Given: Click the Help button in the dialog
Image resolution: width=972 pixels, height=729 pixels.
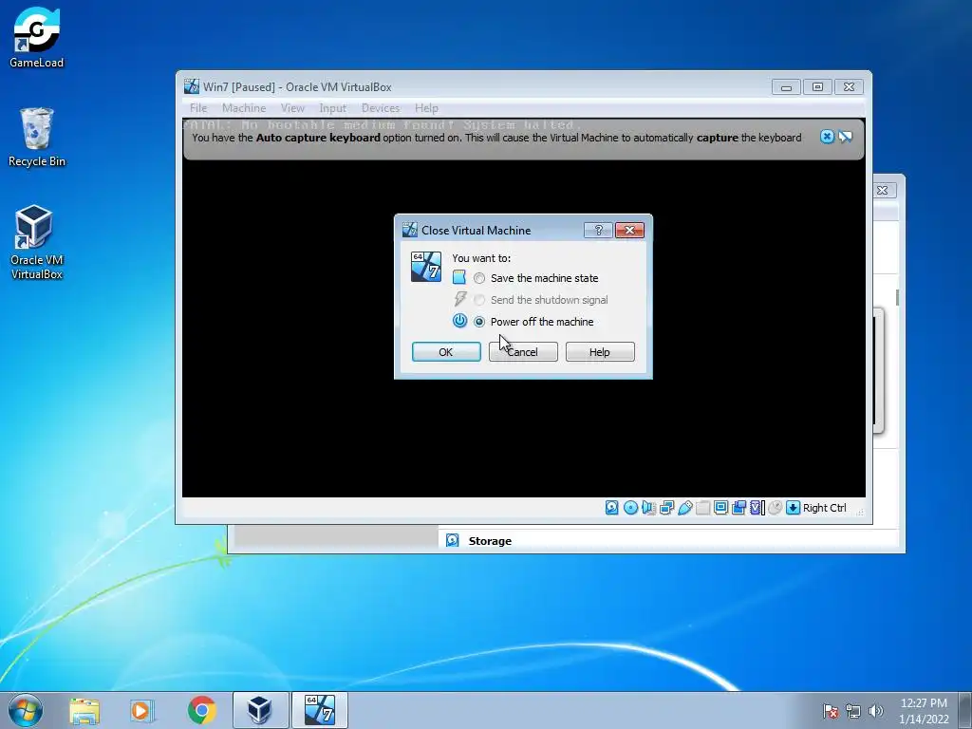Looking at the screenshot, I should click(x=600, y=351).
